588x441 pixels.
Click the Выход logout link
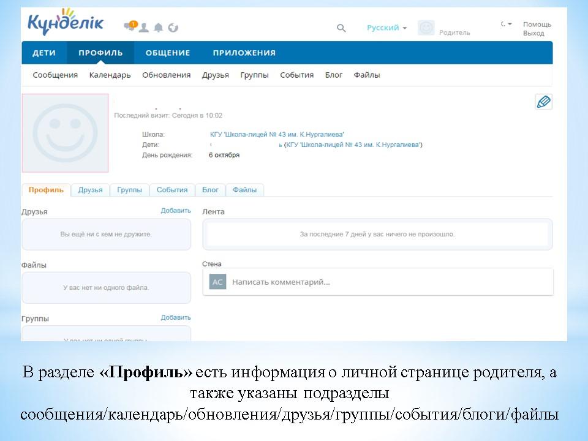coord(533,33)
